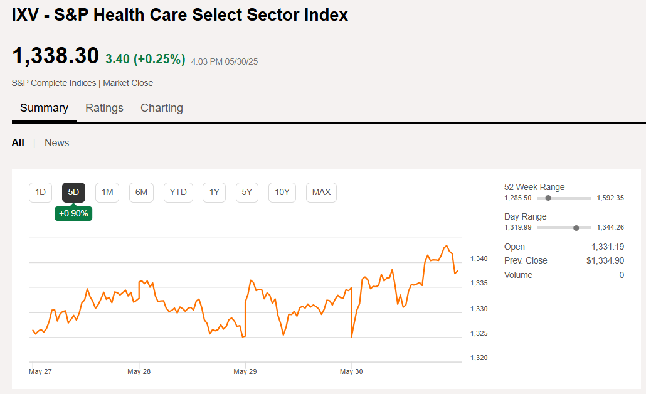Select the 5Y time range
The height and width of the screenshot is (394, 646).
tap(247, 192)
